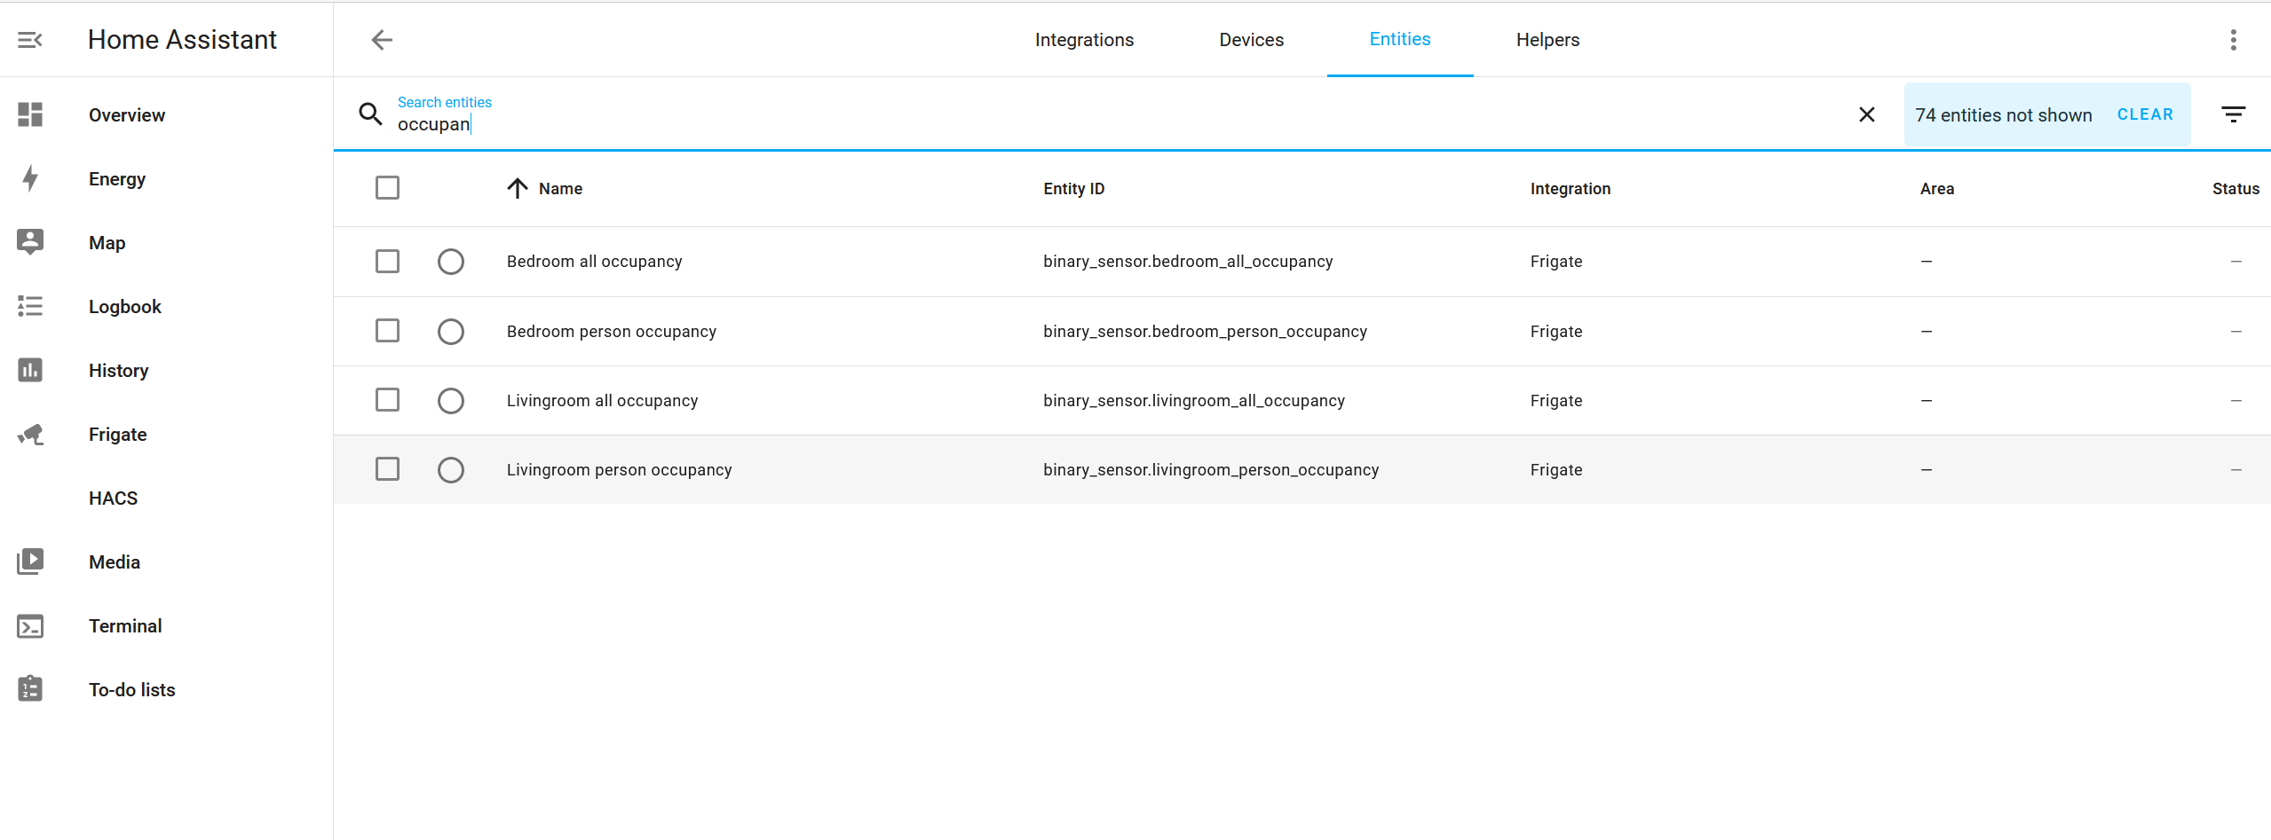This screenshot has height=840, width=2271.
Task: Click the Map icon in the sidebar
Action: pyautogui.click(x=30, y=242)
